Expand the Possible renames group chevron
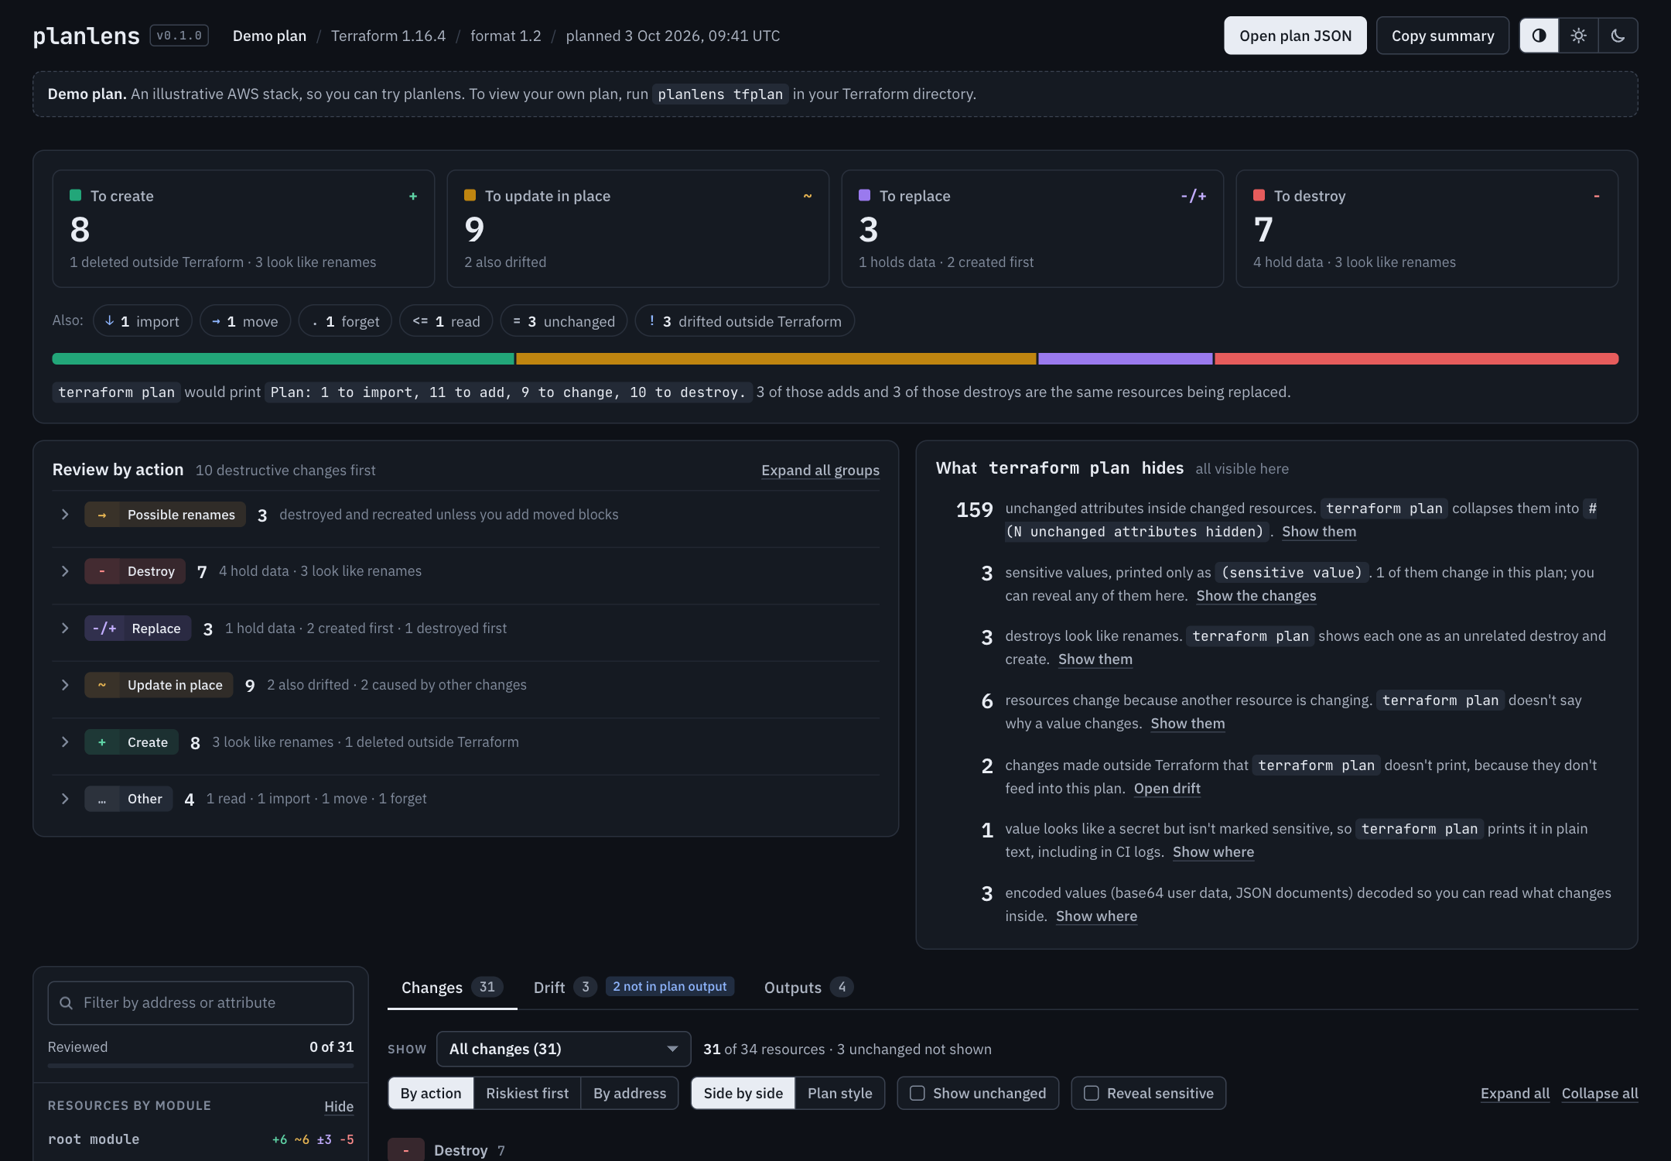The image size is (1671, 1161). [x=65, y=515]
